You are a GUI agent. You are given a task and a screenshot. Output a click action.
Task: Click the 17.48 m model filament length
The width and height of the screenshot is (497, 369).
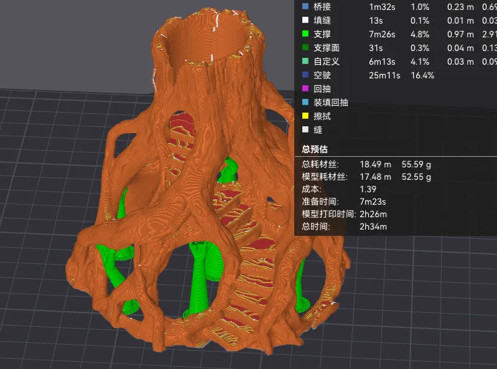pyautogui.click(x=375, y=177)
